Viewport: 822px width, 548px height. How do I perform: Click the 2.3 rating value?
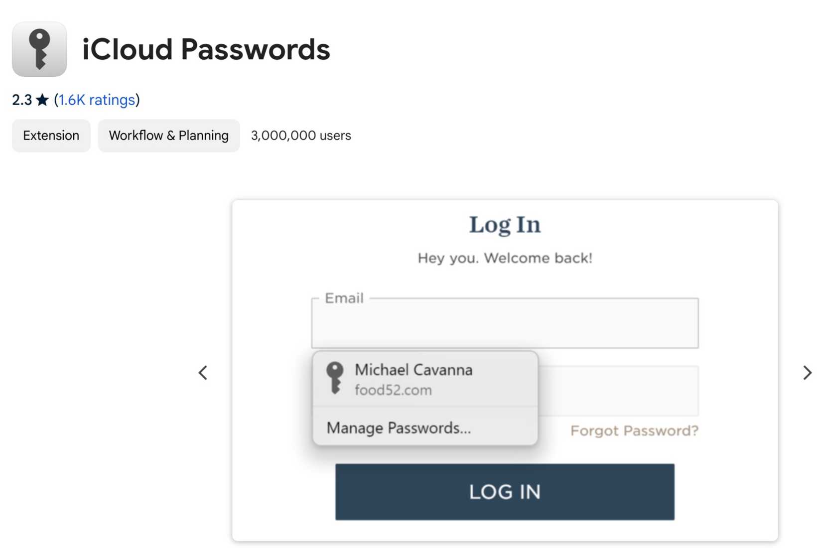coord(22,100)
